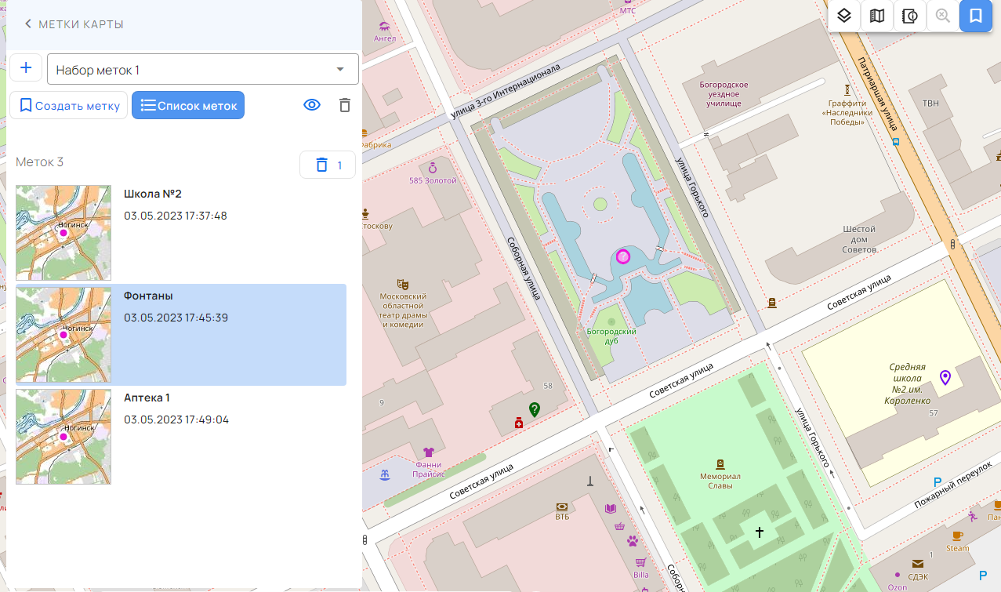This screenshot has height=592, width=1001.
Task: Open the map layers tool
Action: point(844,16)
